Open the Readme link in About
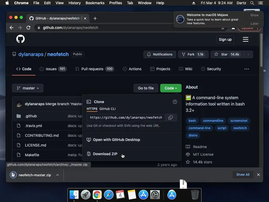Image resolution: width=269 pixels, height=202 pixels. (200, 147)
